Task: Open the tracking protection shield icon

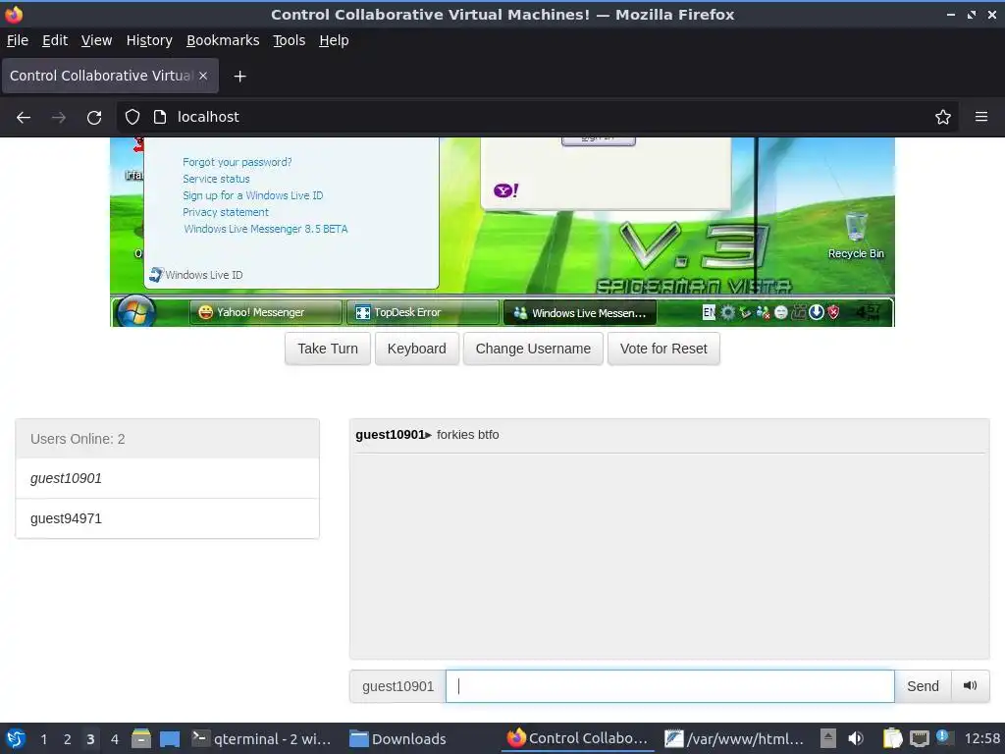Action: pyautogui.click(x=132, y=117)
